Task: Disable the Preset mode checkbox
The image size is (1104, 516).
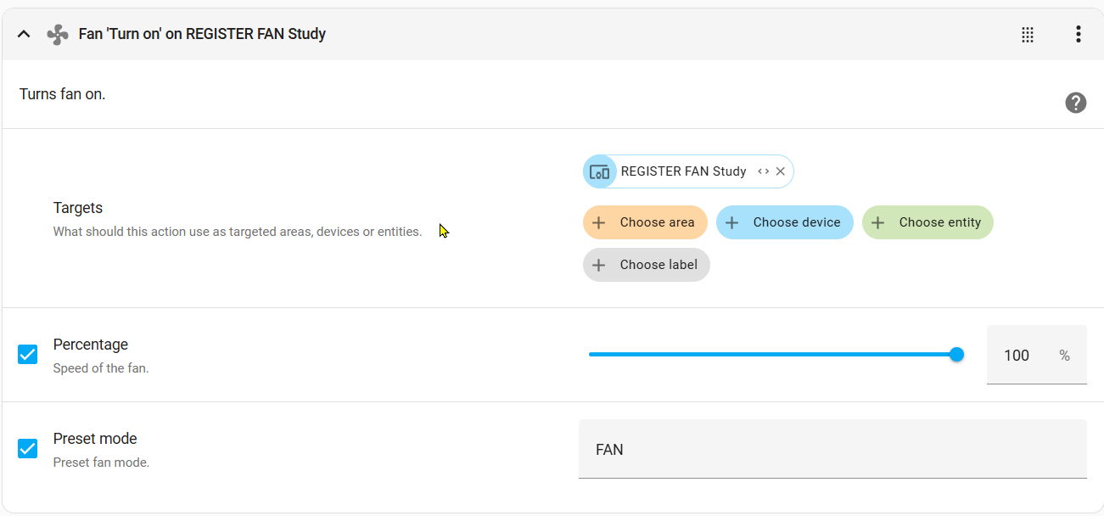Action: point(28,448)
